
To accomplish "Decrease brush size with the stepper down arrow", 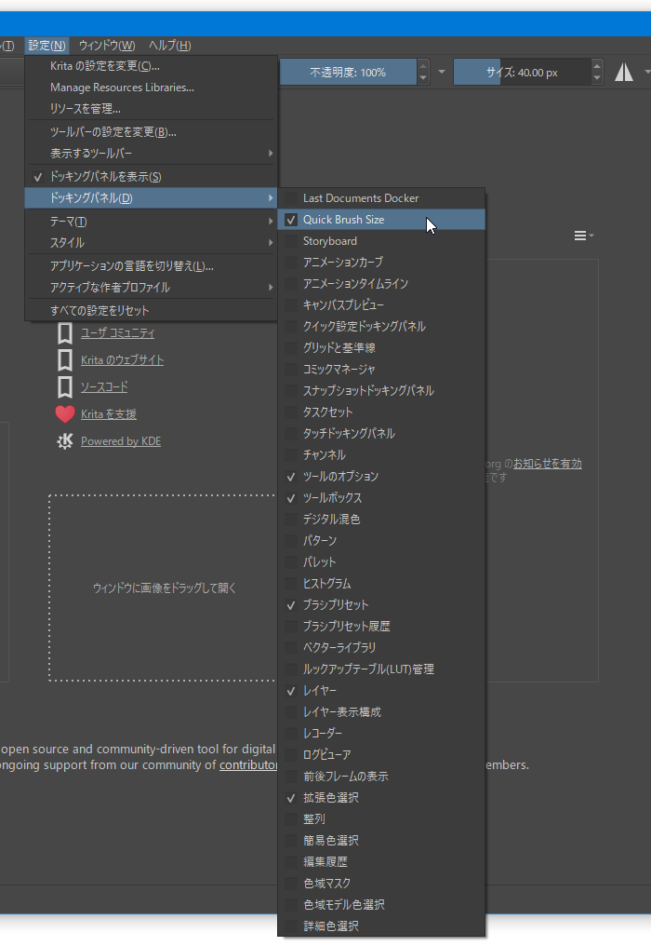I will pyautogui.click(x=597, y=78).
